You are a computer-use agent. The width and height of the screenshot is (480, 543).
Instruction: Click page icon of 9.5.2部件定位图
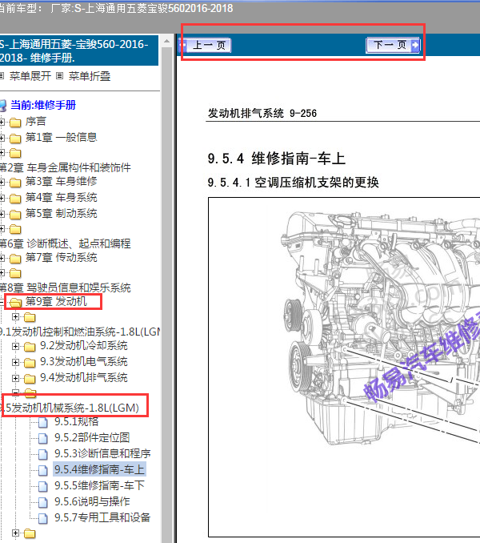pyautogui.click(x=43, y=438)
